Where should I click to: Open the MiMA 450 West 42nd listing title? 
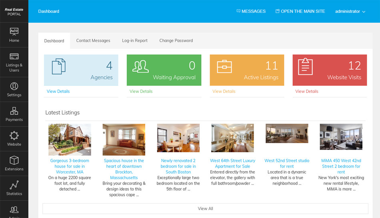click(341, 166)
